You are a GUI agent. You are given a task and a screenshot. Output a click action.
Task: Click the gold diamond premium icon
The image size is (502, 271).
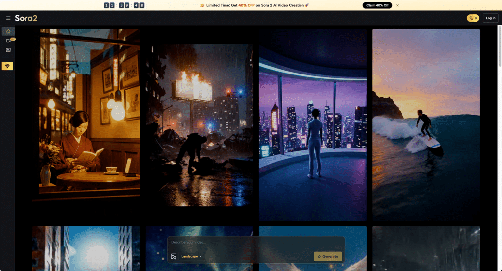click(8, 66)
